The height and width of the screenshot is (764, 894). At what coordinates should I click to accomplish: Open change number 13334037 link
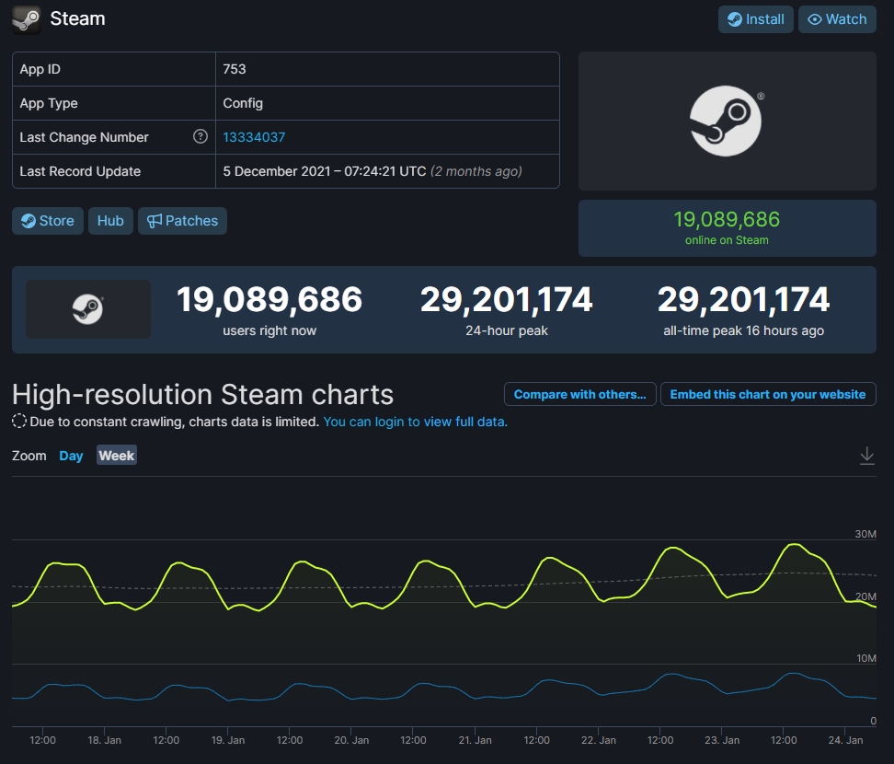pyautogui.click(x=254, y=137)
